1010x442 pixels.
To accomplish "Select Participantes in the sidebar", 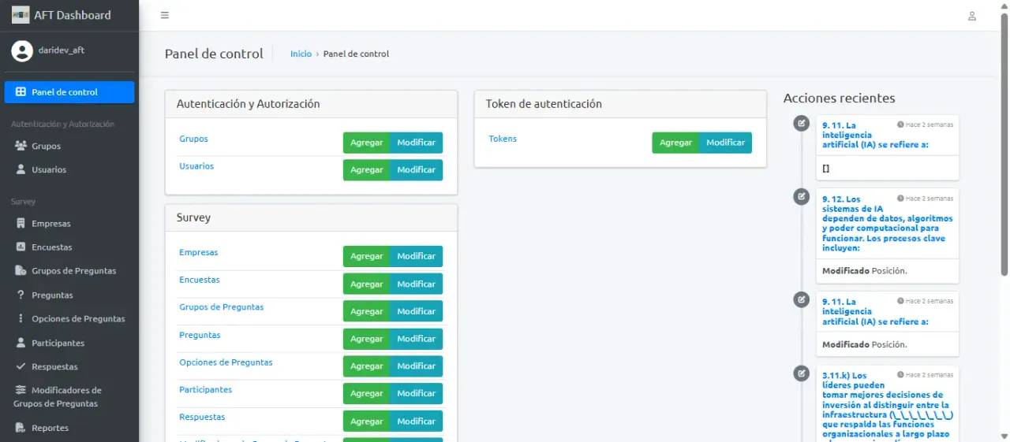I will point(58,343).
